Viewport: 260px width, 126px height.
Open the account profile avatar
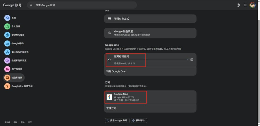click(x=252, y=5)
